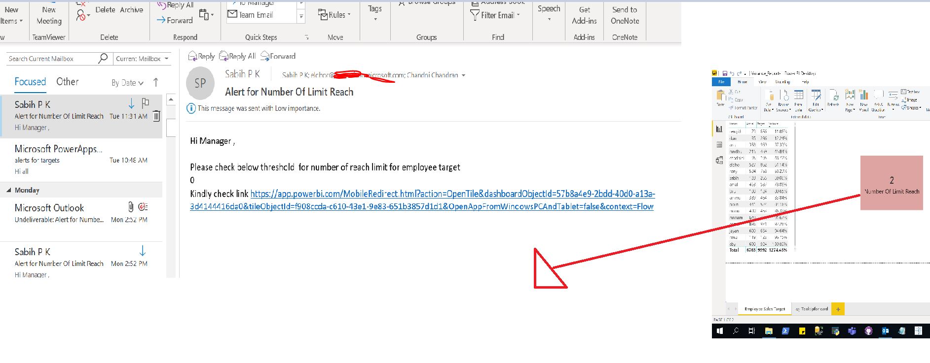The height and width of the screenshot is (363, 930).
Task: Open the Rules dropdown in Move group
Action: (349, 15)
